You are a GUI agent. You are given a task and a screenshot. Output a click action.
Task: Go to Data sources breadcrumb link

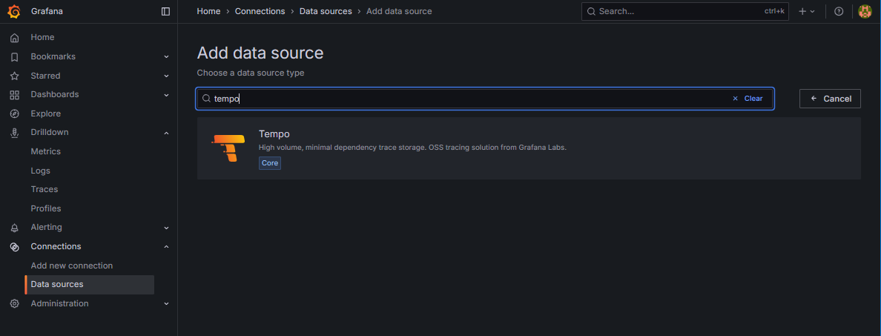click(325, 11)
